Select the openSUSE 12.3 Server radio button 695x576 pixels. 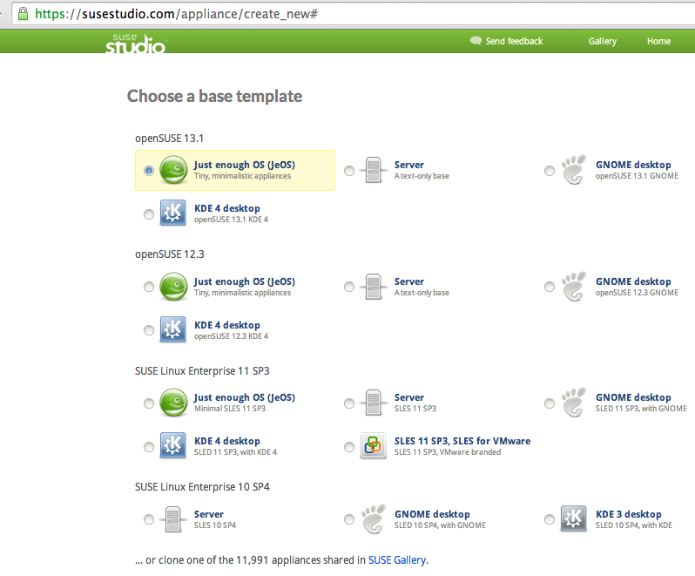(x=349, y=287)
